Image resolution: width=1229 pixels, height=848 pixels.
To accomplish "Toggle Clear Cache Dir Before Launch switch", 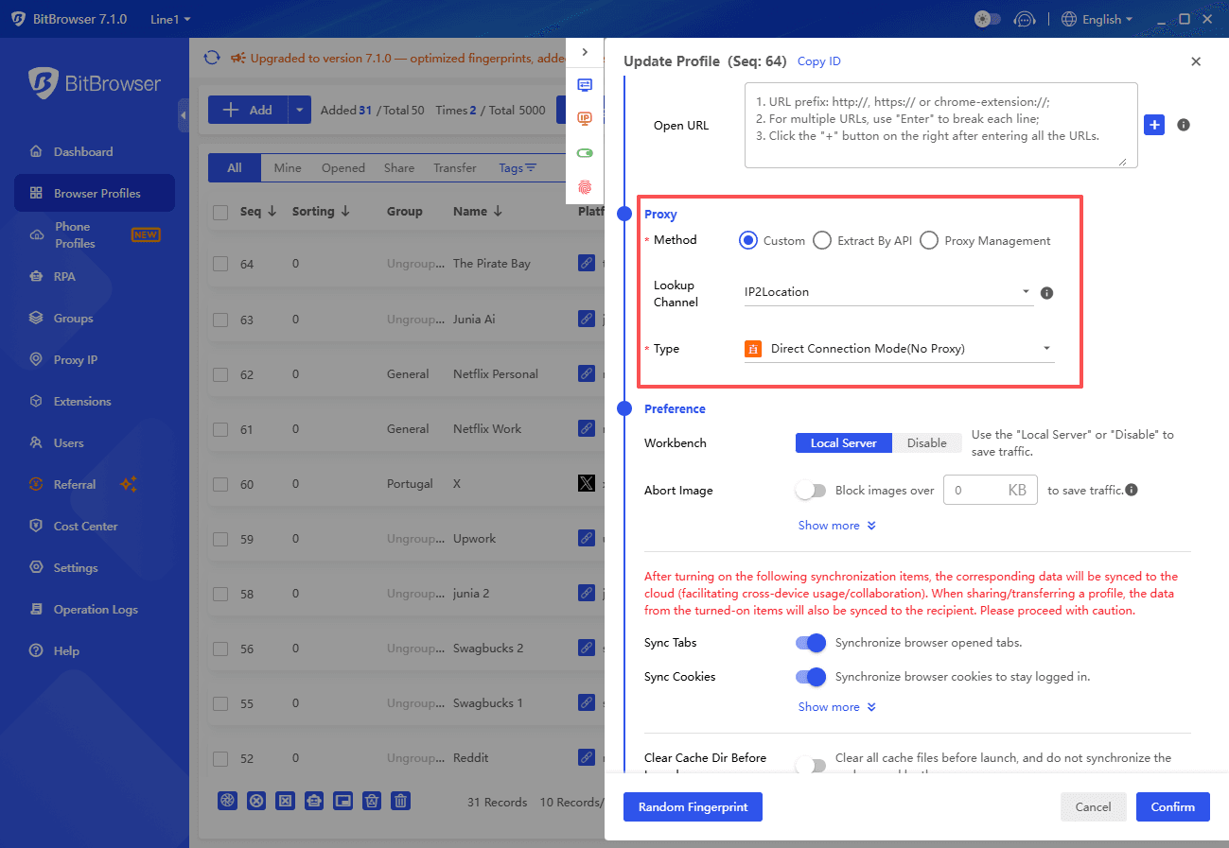I will pos(811,765).
